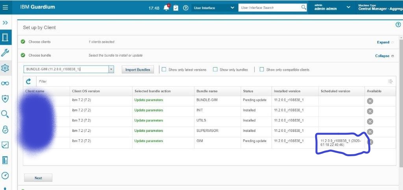Click scheduled version 11.2.0.0_r108838_1 (2020-07-18) cell

coord(340,143)
